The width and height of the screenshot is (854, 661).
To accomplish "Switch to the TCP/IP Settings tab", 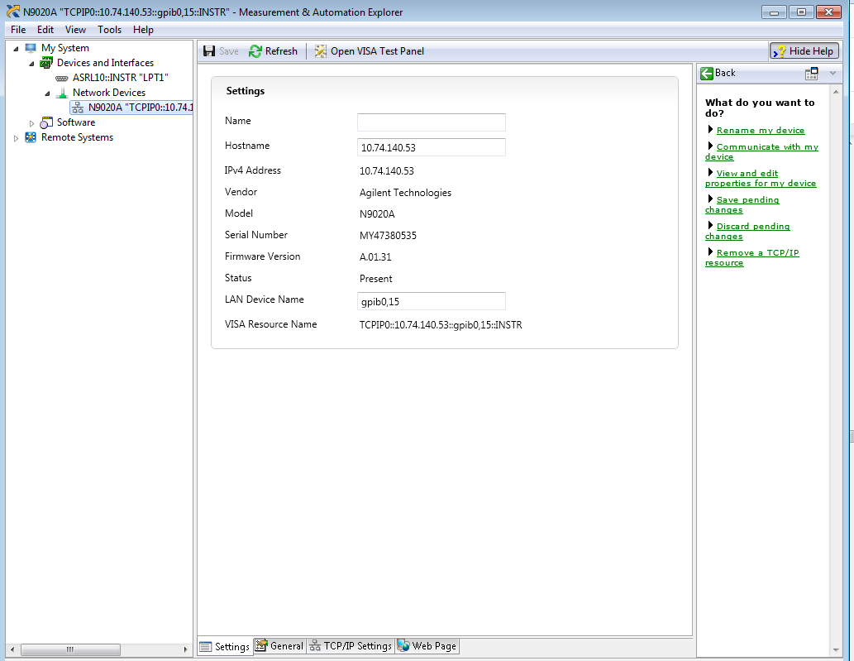I will pos(351,646).
